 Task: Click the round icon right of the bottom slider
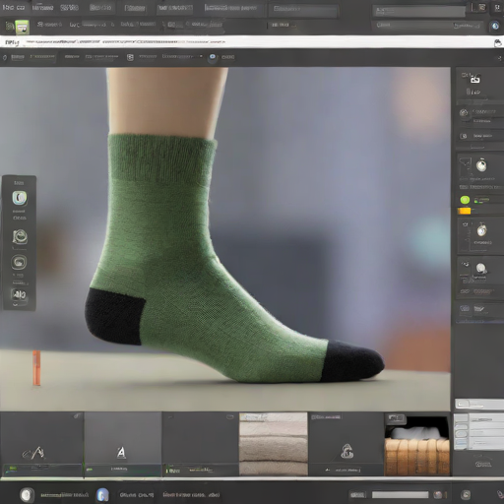coord(466,494)
